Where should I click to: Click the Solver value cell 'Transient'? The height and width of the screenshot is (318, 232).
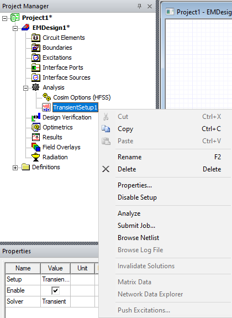point(55,301)
